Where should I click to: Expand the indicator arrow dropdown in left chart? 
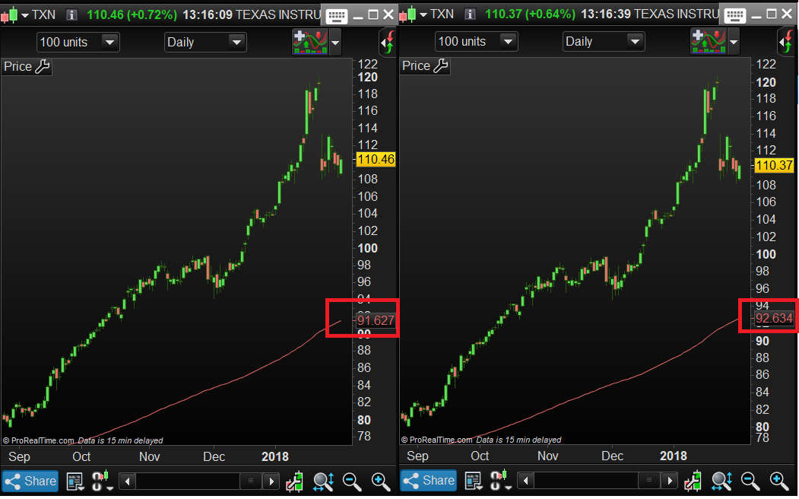[335, 43]
